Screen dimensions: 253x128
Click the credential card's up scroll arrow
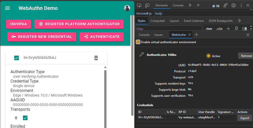click(x=105, y=67)
